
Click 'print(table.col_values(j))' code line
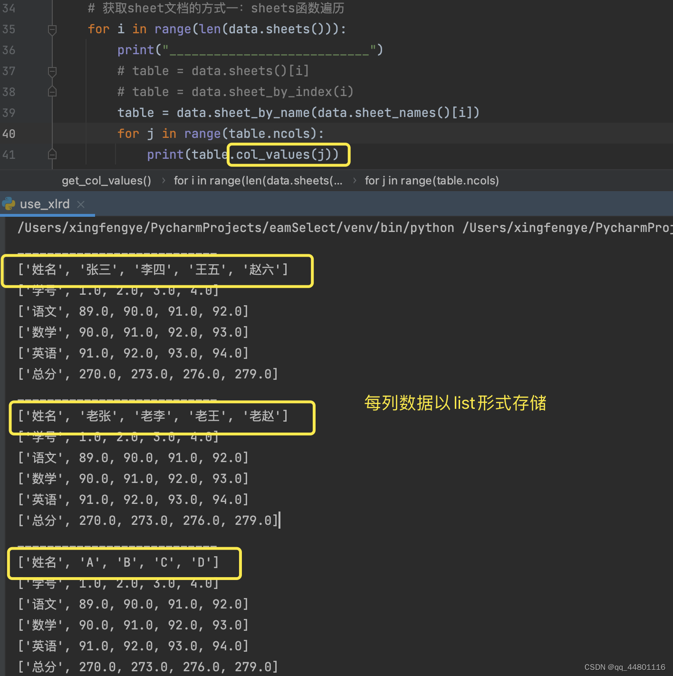point(243,155)
